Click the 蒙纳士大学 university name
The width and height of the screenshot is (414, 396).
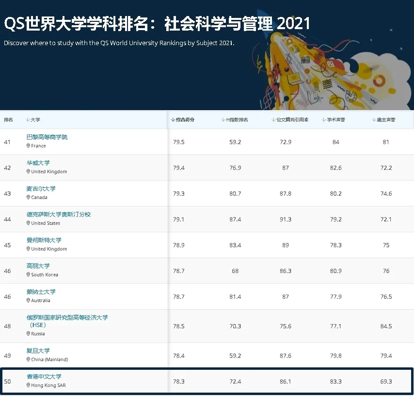(x=41, y=292)
